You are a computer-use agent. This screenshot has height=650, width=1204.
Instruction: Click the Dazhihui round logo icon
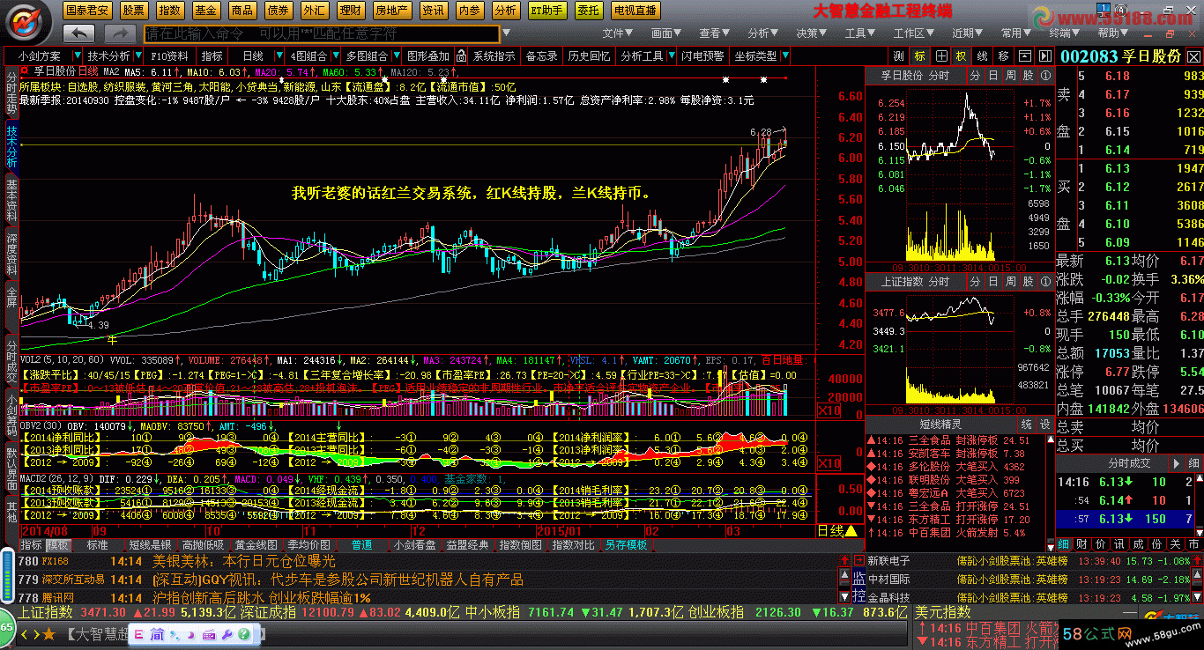28,22
